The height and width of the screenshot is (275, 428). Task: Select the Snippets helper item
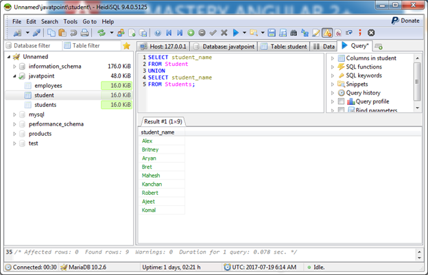pyautogui.click(x=357, y=84)
